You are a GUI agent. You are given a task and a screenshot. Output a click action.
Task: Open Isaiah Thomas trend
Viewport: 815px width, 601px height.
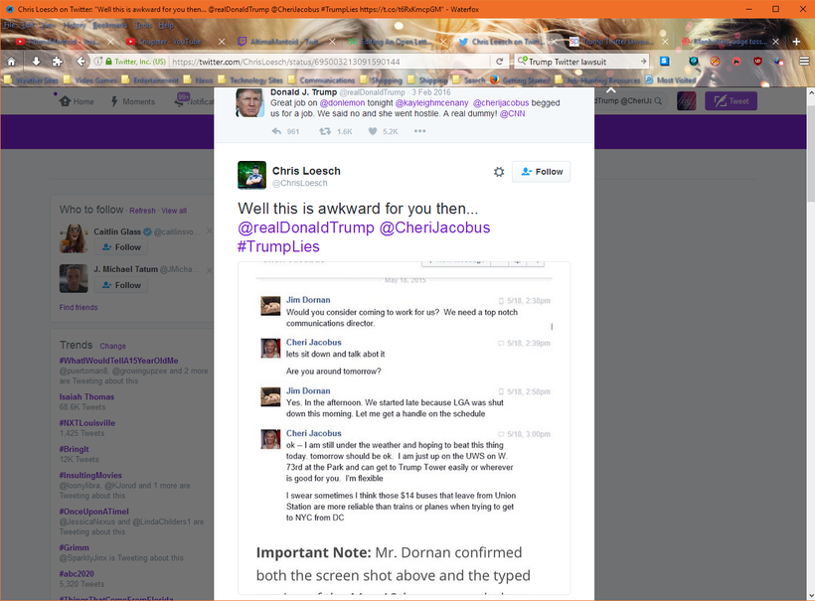pos(86,396)
